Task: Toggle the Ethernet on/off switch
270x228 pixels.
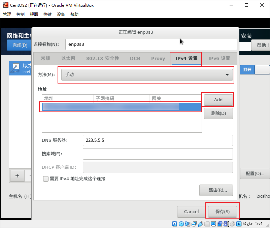Action: (x=255, y=70)
